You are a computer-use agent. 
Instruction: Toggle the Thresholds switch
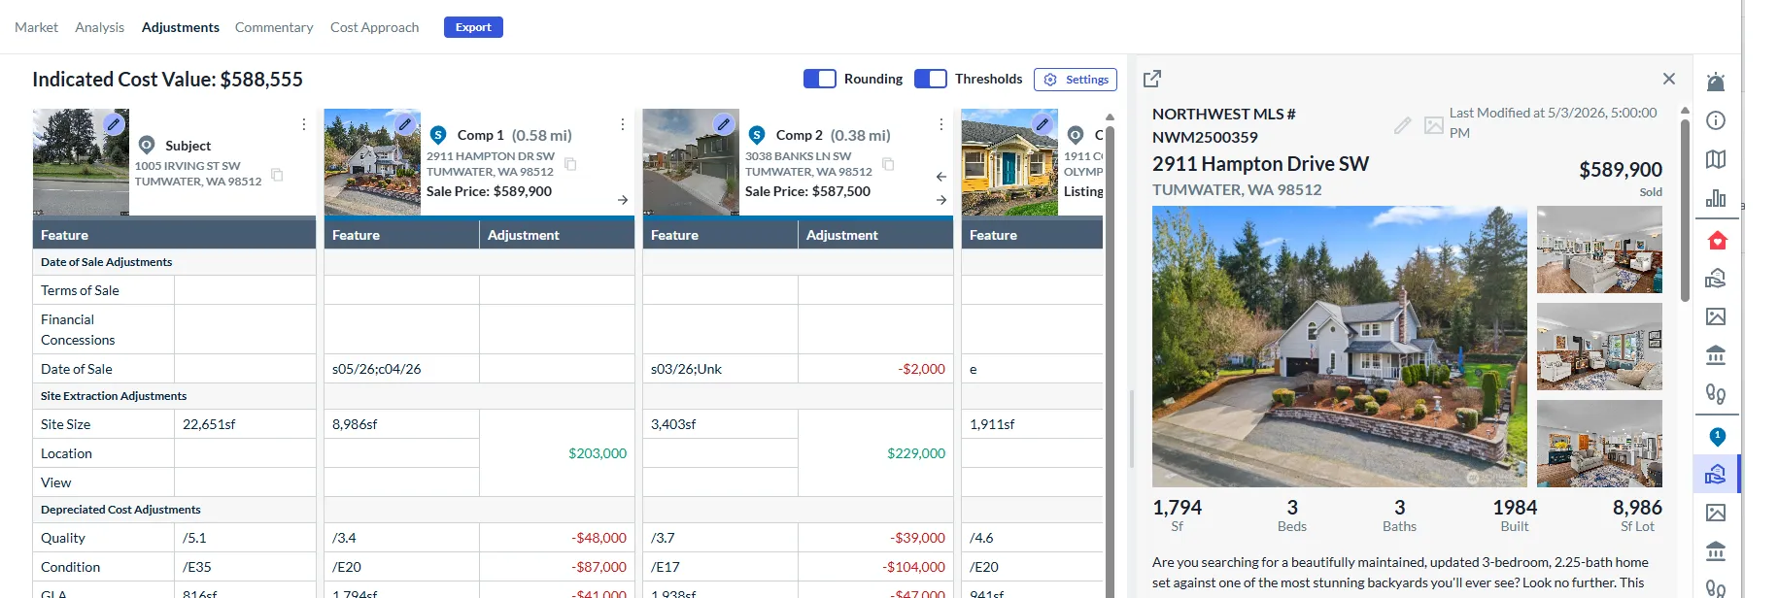pos(931,79)
